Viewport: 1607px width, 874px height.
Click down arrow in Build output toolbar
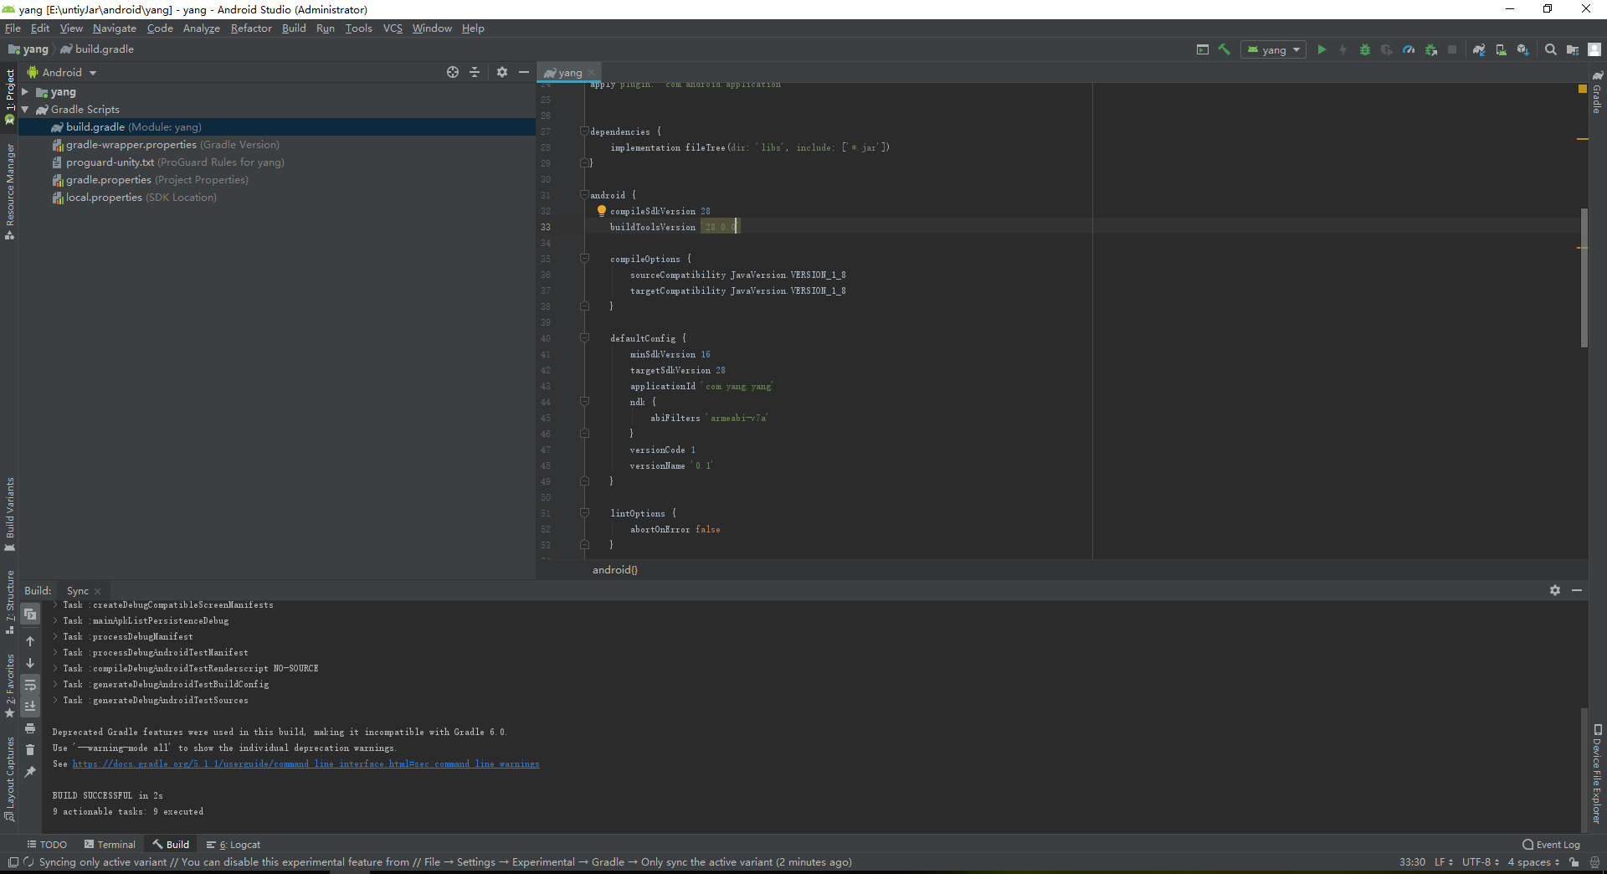(30, 663)
